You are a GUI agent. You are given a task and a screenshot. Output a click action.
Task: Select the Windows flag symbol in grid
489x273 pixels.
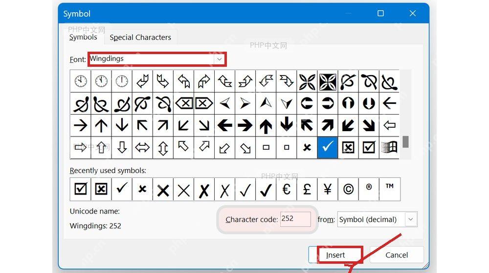coord(389,147)
